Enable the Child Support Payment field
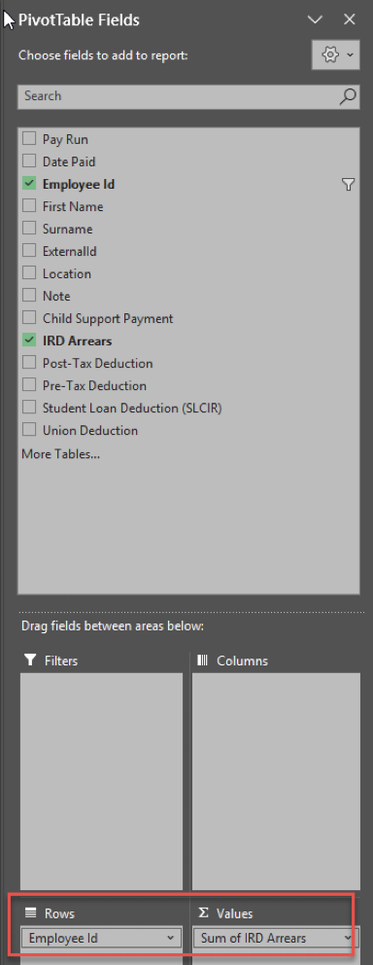This screenshot has height=965, width=373. point(29,317)
